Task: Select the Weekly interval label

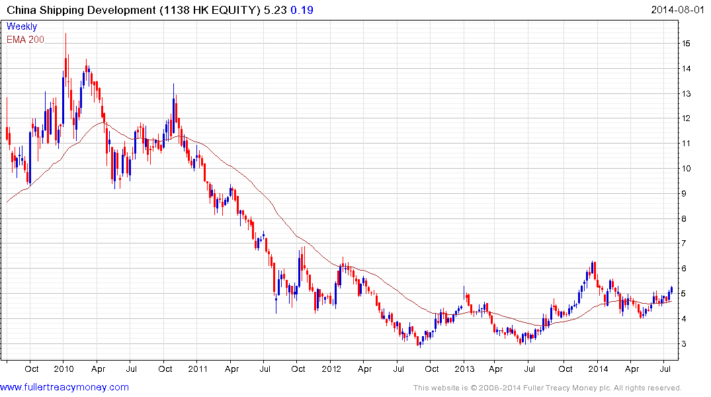Action: [x=22, y=26]
